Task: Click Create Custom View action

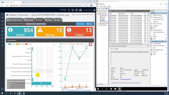Action: click(x=158, y=17)
